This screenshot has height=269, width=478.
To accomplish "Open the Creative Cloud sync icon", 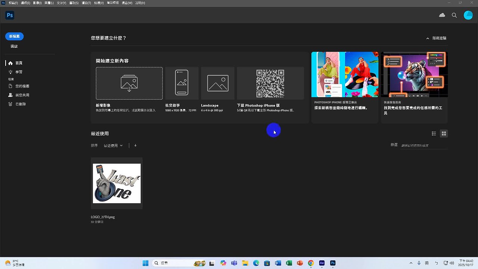I will pyautogui.click(x=442, y=15).
